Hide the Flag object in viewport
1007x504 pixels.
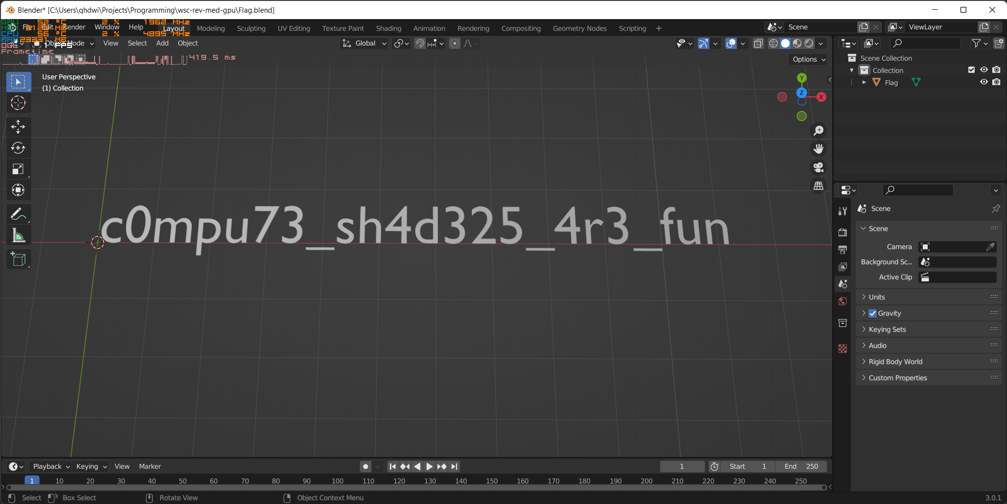(984, 82)
